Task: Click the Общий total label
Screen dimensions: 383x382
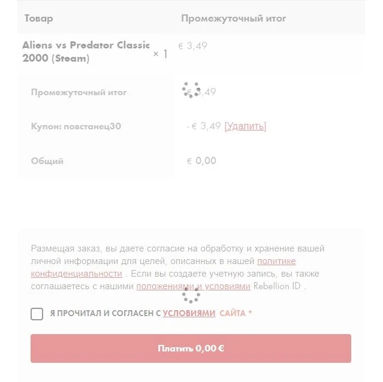Action: [47, 161]
